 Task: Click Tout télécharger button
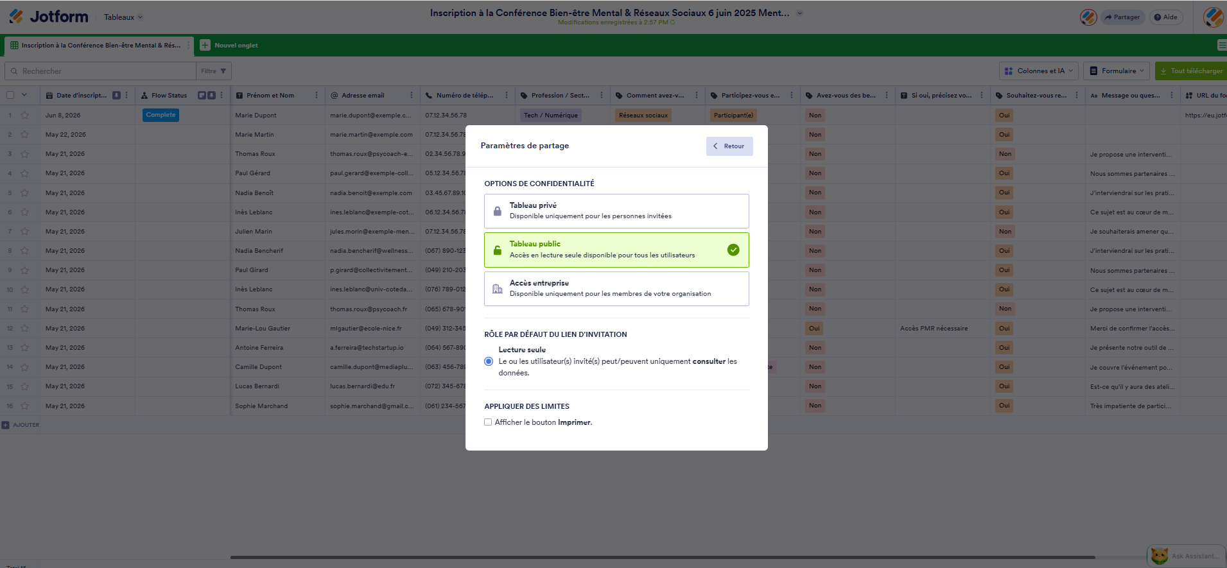tap(1191, 71)
